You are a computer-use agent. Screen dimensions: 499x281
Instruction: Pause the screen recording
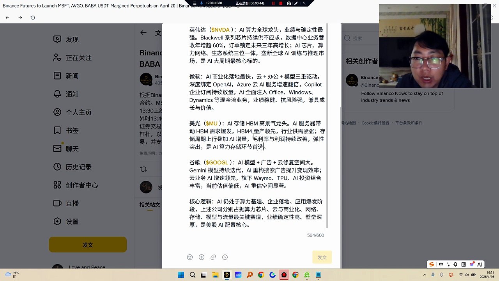tap(273, 3)
